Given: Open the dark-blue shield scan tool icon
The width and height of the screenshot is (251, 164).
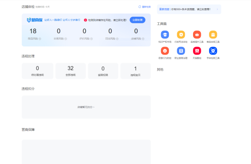Looking at the screenshot, I should point(213,51).
